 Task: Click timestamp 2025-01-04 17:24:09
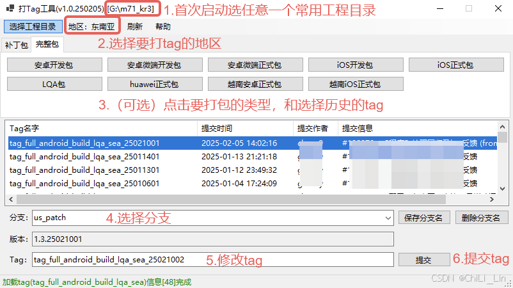click(x=239, y=183)
